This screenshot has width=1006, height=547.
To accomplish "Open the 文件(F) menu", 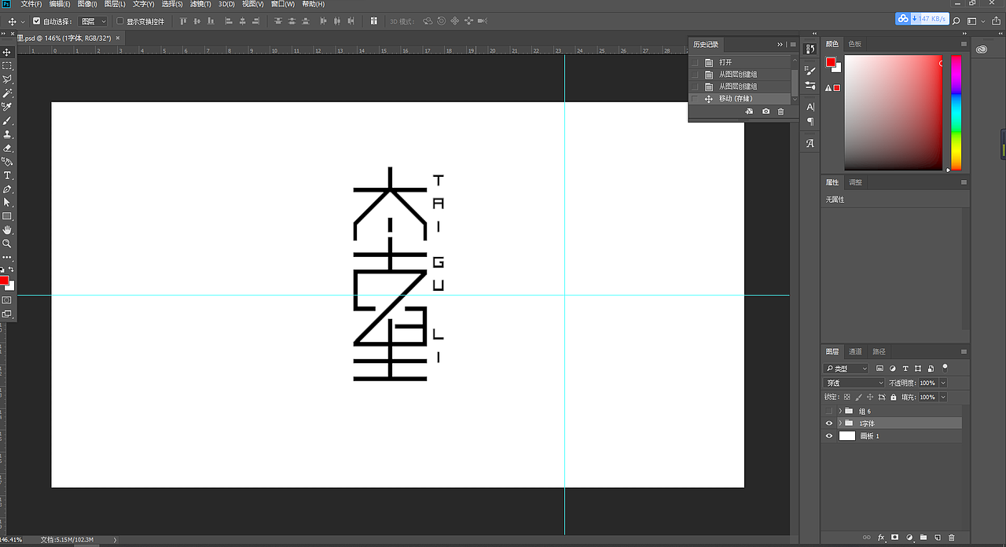I will 31,4.
